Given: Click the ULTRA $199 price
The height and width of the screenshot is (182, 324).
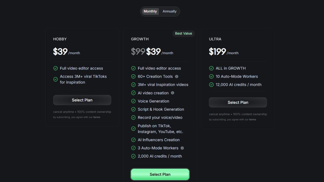Looking at the screenshot, I should pyautogui.click(x=217, y=51).
